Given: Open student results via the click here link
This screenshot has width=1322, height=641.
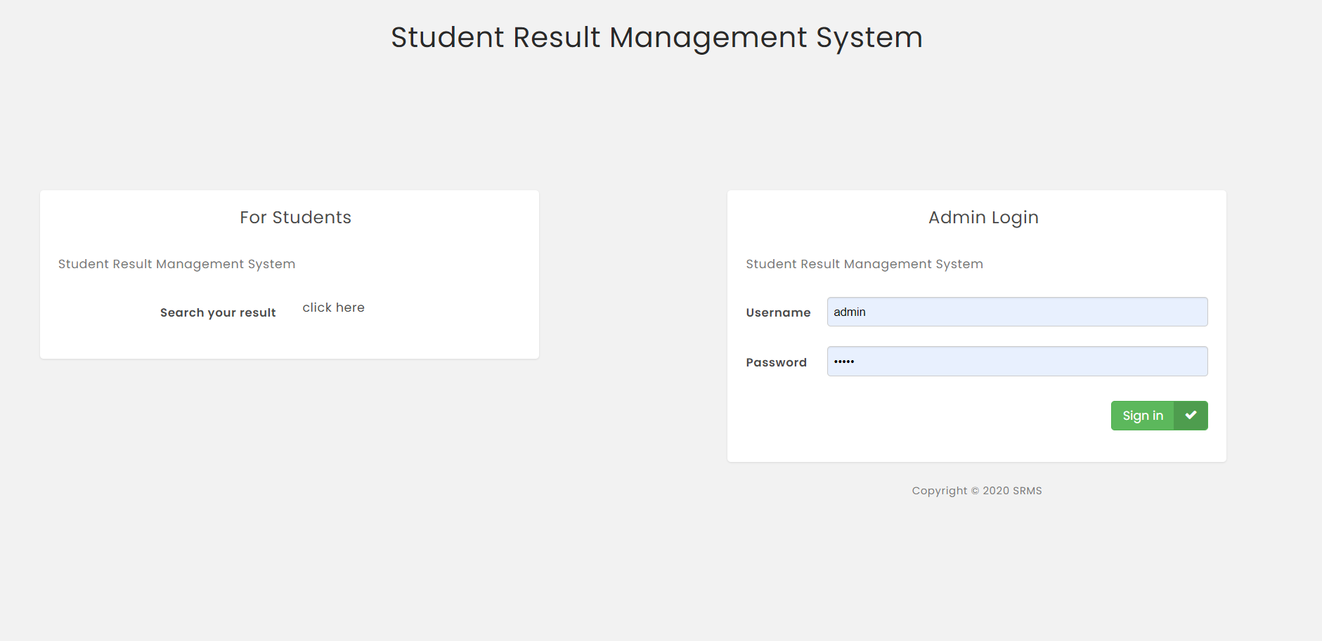Looking at the screenshot, I should [333, 308].
